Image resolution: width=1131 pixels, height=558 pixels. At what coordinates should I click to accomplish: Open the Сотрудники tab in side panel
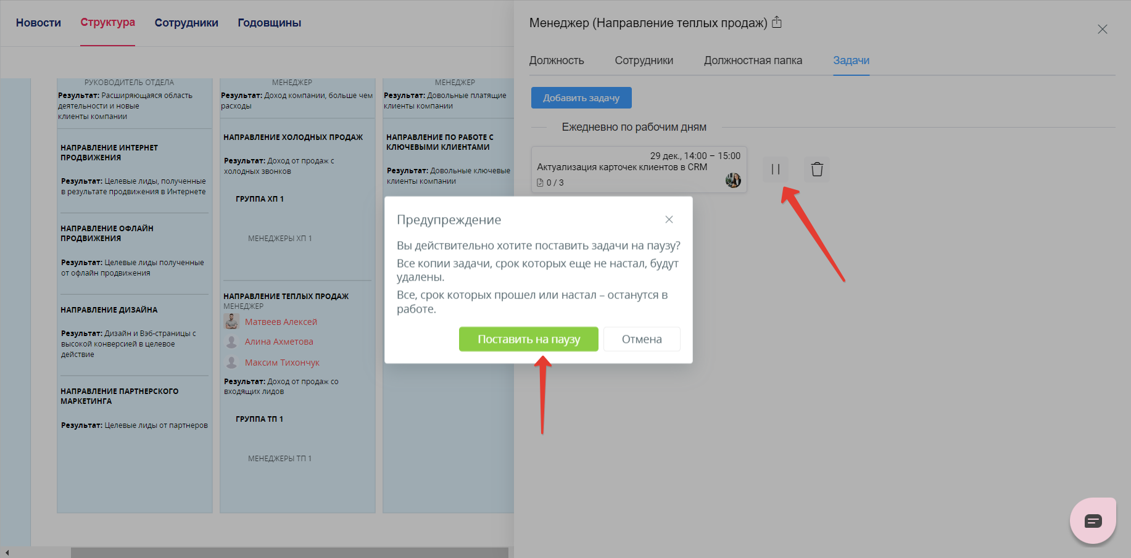click(644, 60)
